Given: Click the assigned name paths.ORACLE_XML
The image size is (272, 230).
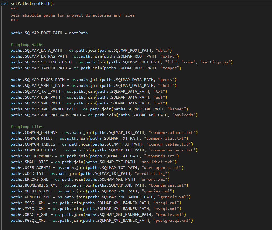Looking at the screenshot, I should click(29, 215).
